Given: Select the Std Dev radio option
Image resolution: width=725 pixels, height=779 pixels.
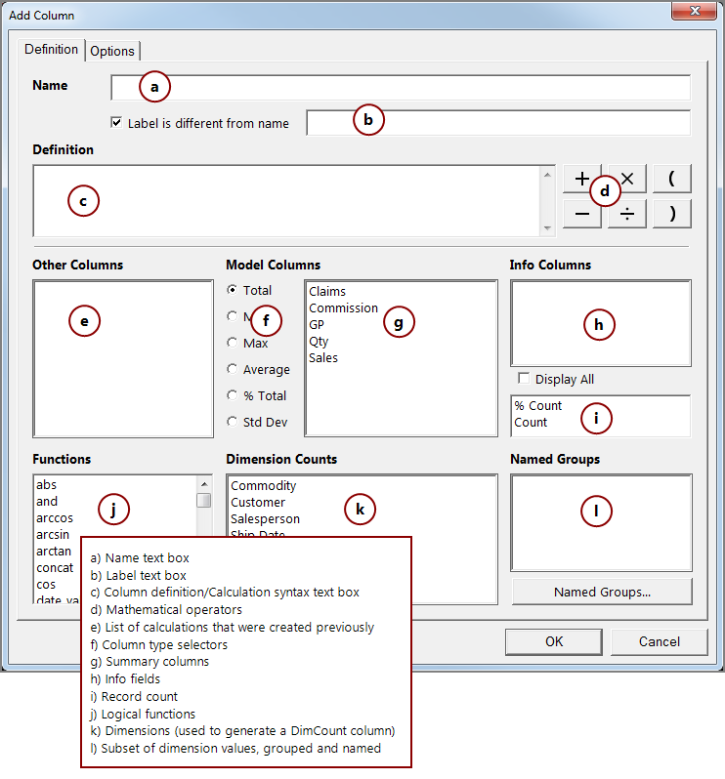Looking at the screenshot, I should tap(232, 422).
